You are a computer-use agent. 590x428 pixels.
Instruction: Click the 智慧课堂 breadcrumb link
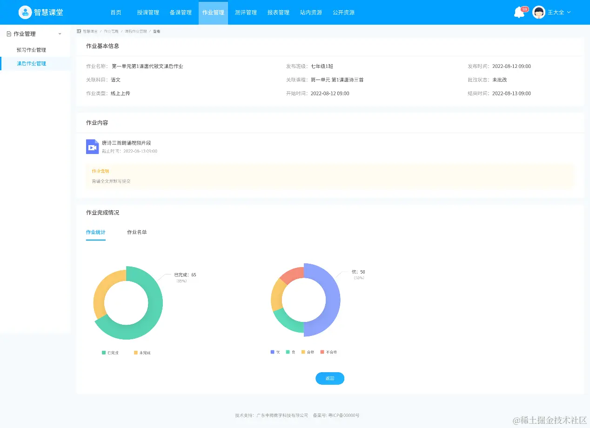(90, 31)
